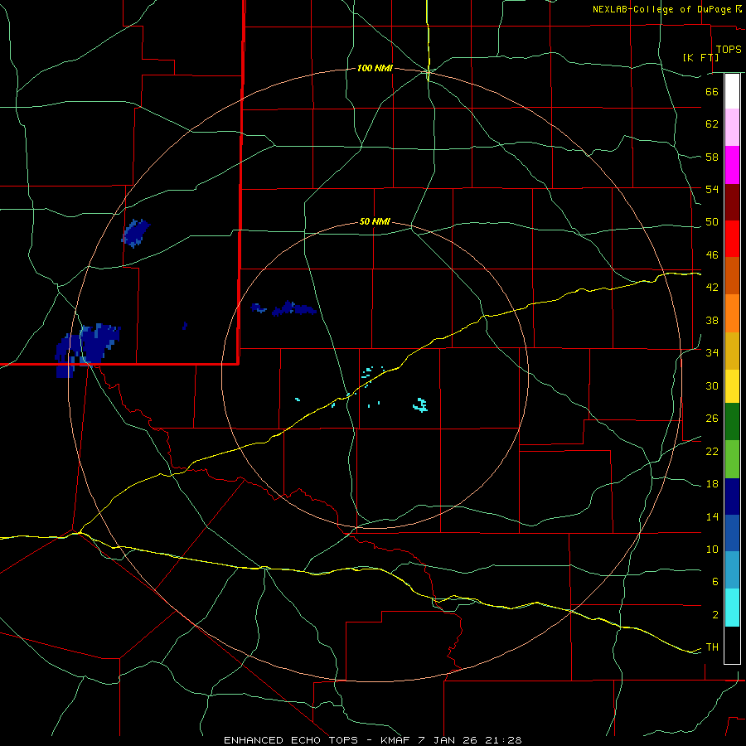Click the legend value 42
This screenshot has width=746, height=746.
point(712,288)
